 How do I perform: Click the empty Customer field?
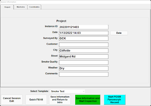coord(84,45)
